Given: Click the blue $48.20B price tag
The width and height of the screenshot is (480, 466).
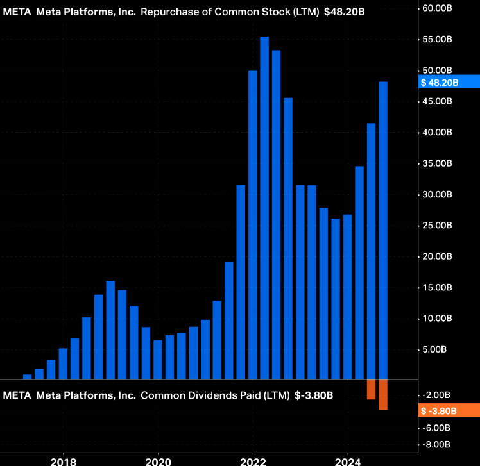Looking at the screenshot, I should [x=449, y=82].
